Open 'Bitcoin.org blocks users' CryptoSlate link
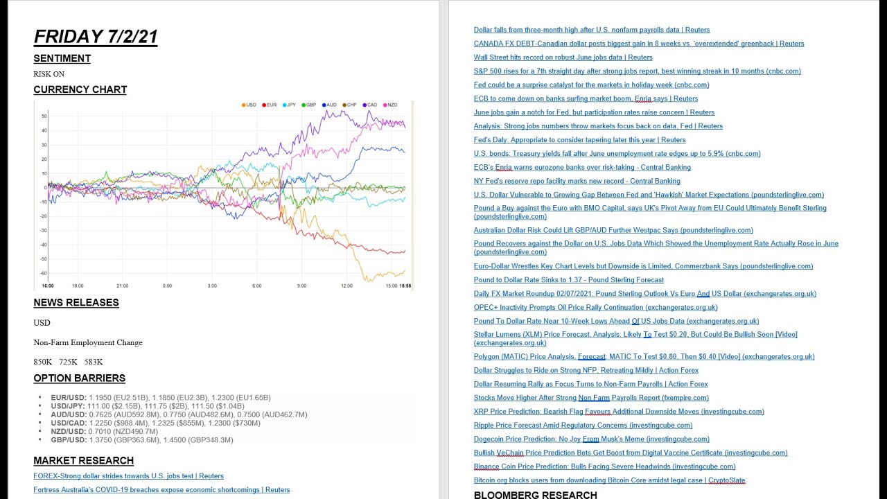 point(609,480)
